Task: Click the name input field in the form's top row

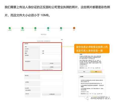Action: click(50, 47)
